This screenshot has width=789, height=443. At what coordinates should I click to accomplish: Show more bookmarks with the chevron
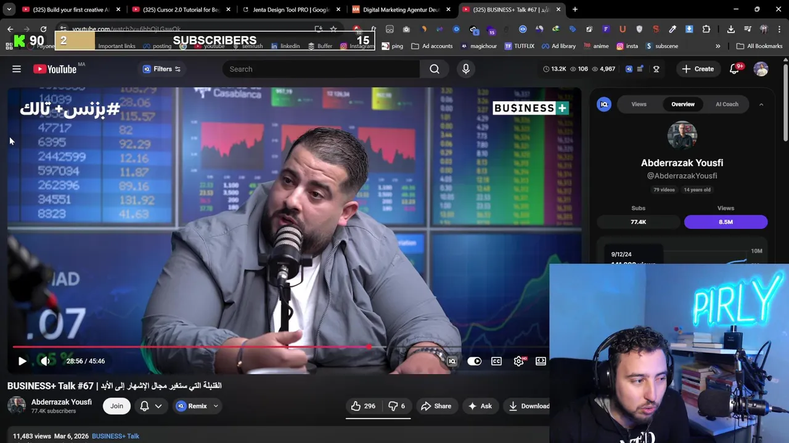(717, 46)
